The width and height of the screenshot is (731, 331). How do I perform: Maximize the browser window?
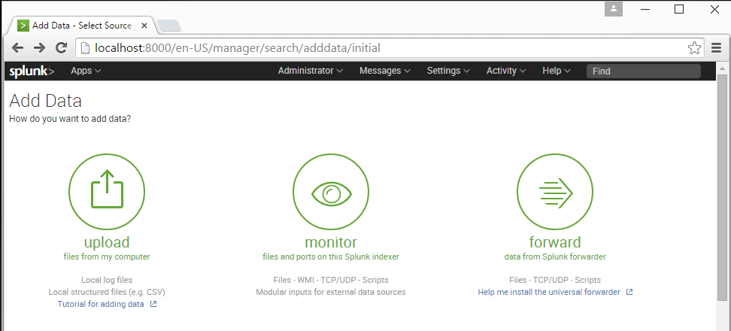679,9
